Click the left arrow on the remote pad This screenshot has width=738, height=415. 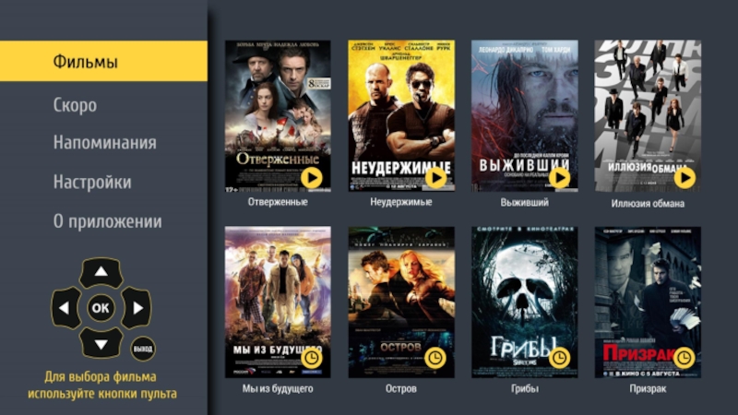tap(65, 308)
